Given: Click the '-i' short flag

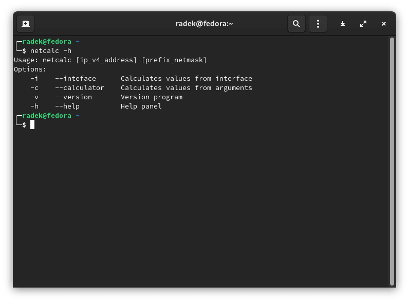Looking at the screenshot, I should pos(34,78).
